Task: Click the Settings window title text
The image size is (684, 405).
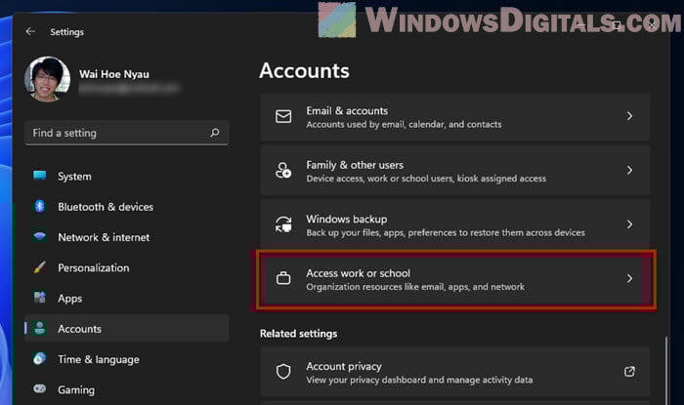Action: [x=66, y=32]
